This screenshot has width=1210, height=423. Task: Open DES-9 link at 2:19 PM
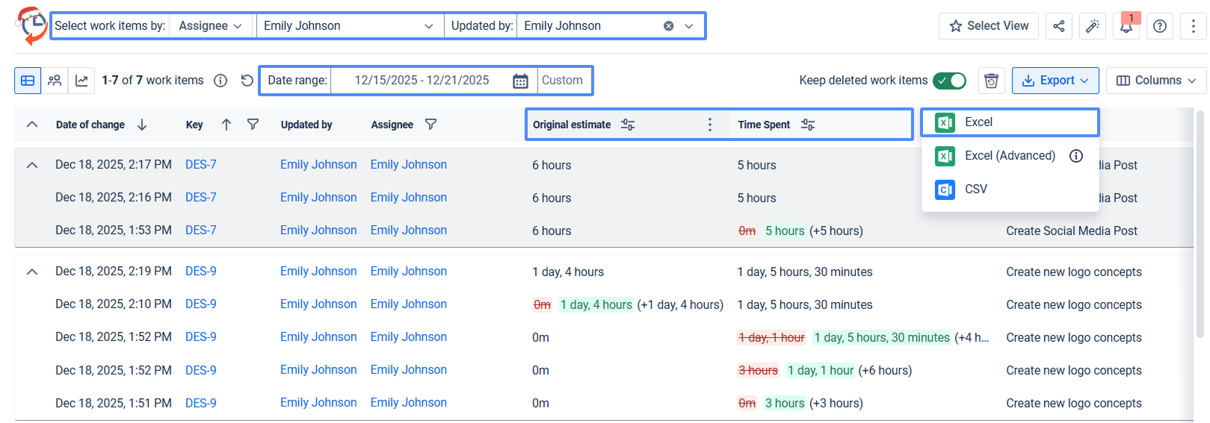201,272
